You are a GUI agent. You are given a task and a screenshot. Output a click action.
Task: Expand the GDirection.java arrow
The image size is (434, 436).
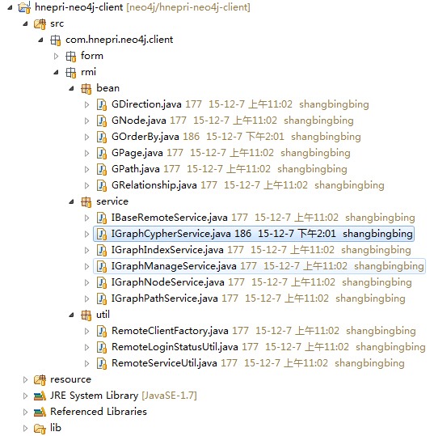point(87,105)
